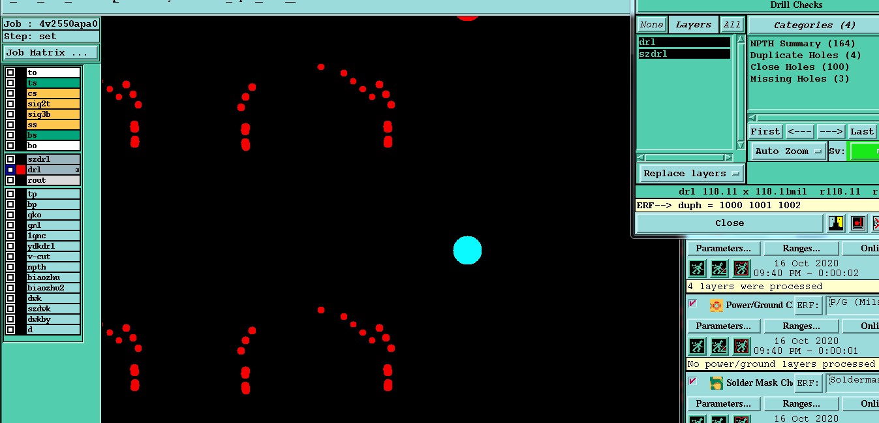Toggle the checked box for layer 'drl'

coord(10,170)
